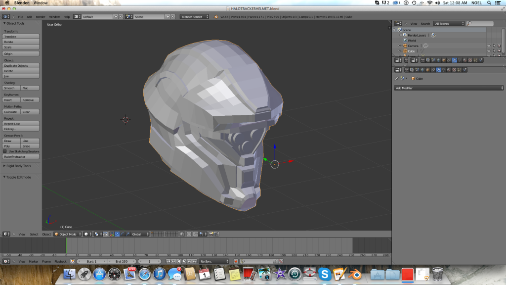Toggle Cube visibility eye in outliner
The width and height of the screenshot is (506, 285).
[x=489, y=51]
